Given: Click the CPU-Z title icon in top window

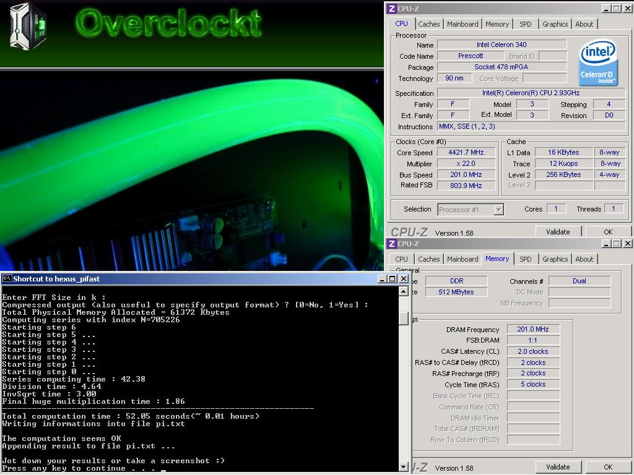Looking at the screenshot, I should coord(391,9).
